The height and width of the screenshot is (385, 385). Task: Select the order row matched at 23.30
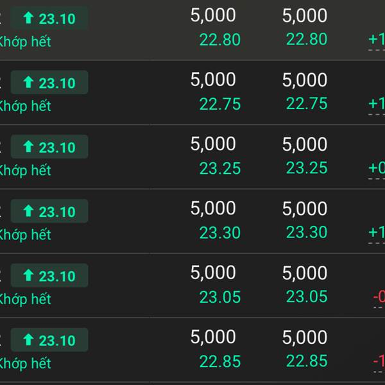pyautogui.click(x=193, y=221)
